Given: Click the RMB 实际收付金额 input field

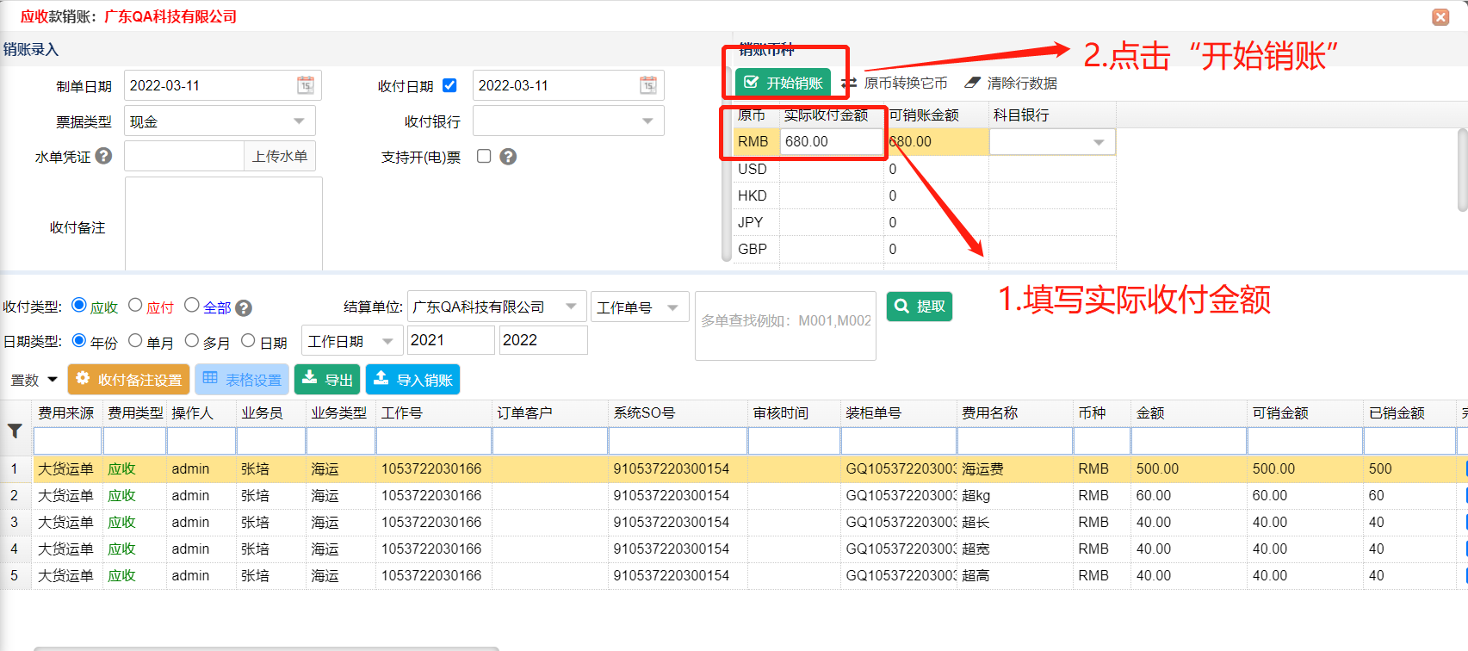Looking at the screenshot, I should click(830, 141).
